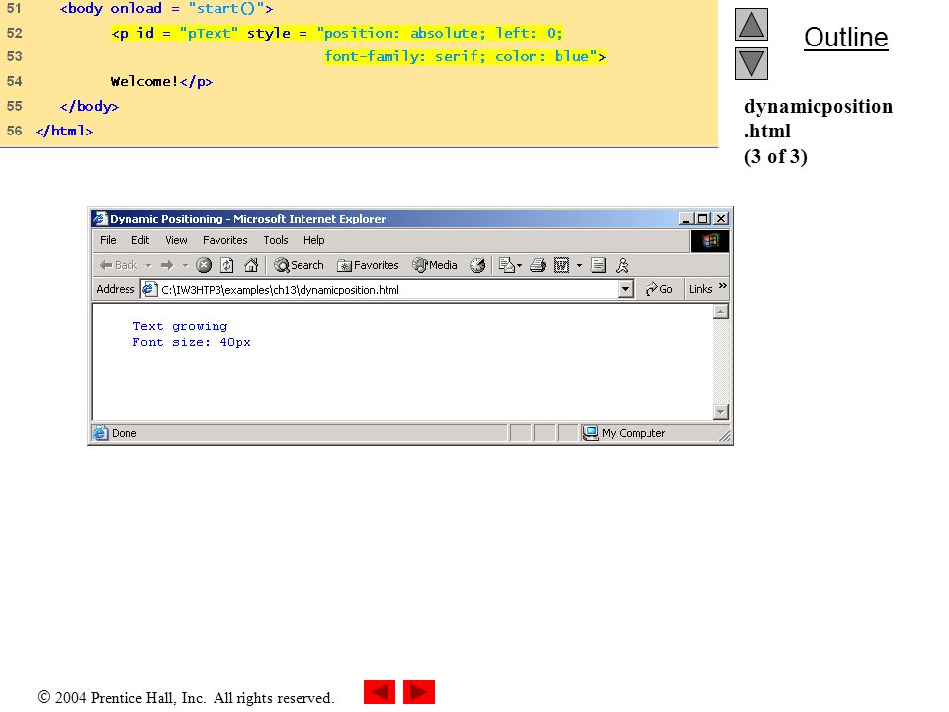Image resolution: width=949 pixels, height=712 pixels.
Task: Expand the Edit with Word dropdown arrow
Action: (x=579, y=265)
